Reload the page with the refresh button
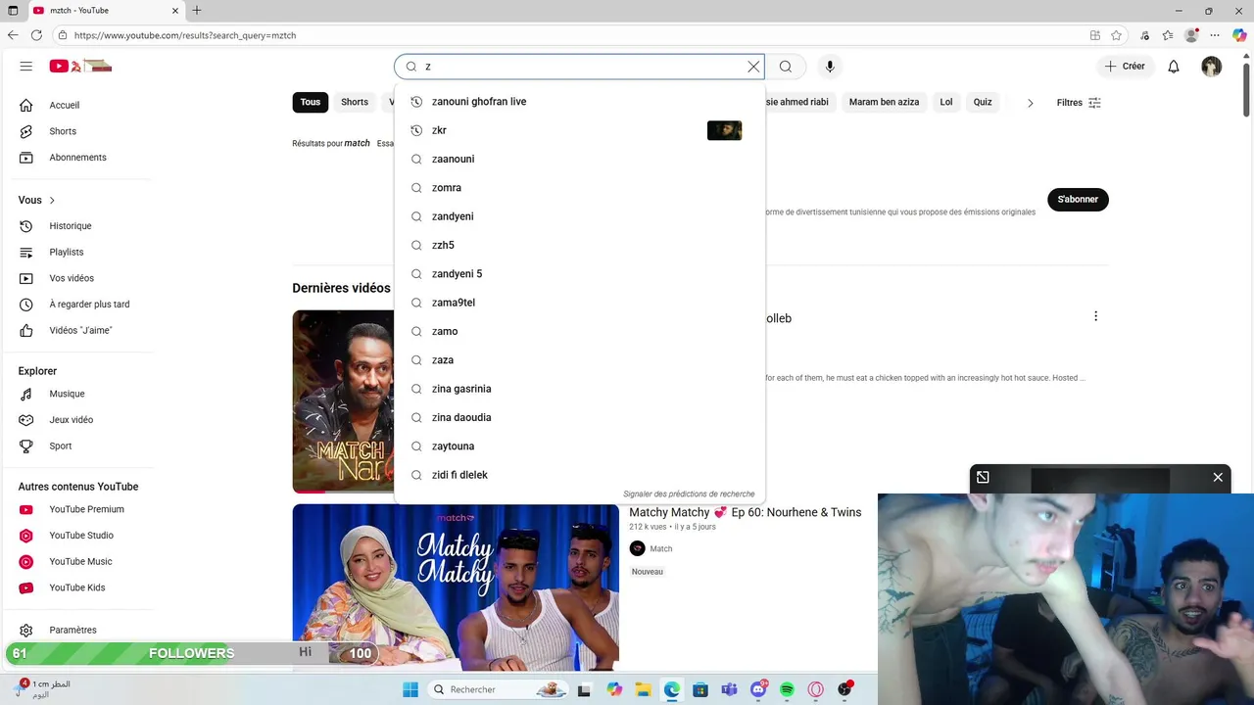 coord(36,35)
